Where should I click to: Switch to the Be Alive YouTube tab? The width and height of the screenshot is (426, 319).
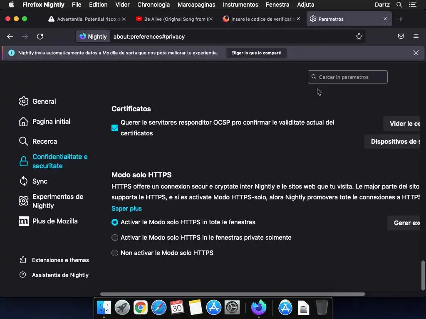[174, 19]
